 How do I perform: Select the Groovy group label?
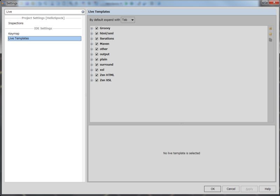105,28
